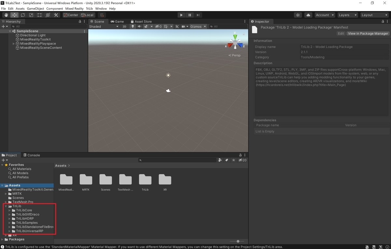Open the GameObject menu
The width and height of the screenshot is (391, 249).
pos(35,8)
